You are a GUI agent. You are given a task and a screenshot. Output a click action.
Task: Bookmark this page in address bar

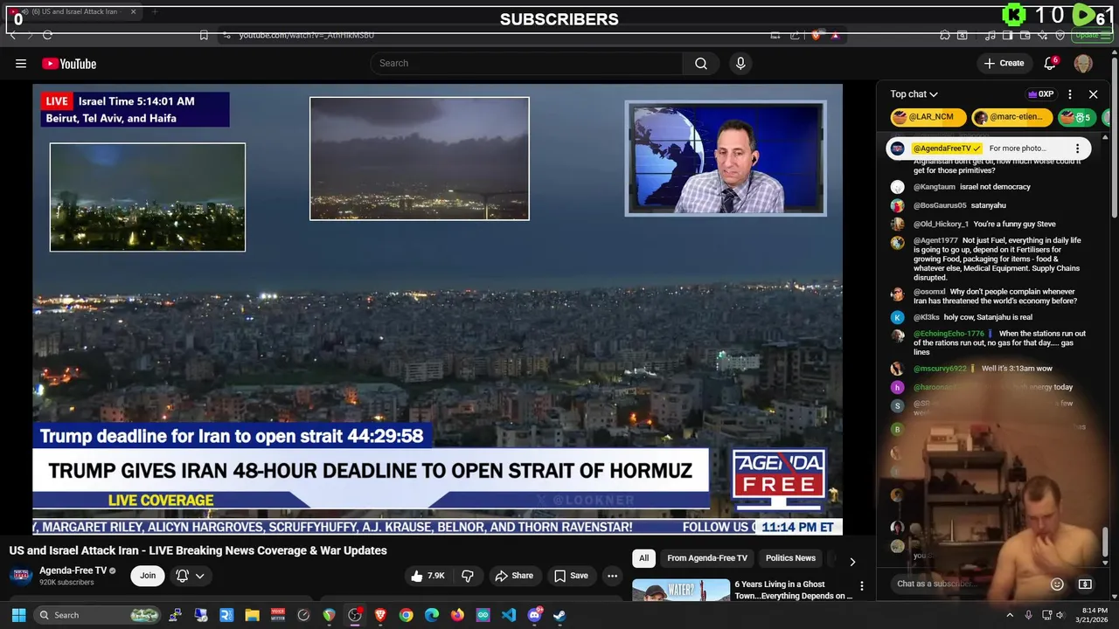(x=204, y=35)
